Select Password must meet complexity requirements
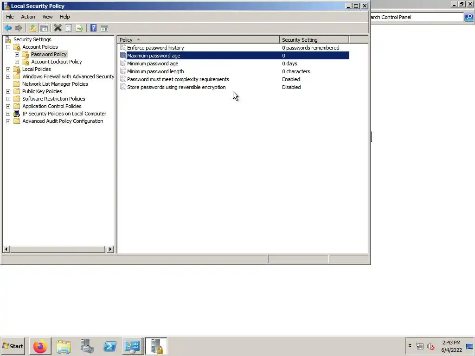475x356 pixels. tap(234, 79)
